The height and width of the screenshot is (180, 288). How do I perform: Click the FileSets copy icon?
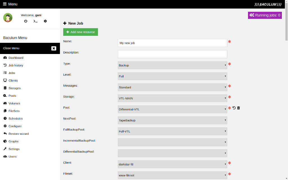point(5,111)
